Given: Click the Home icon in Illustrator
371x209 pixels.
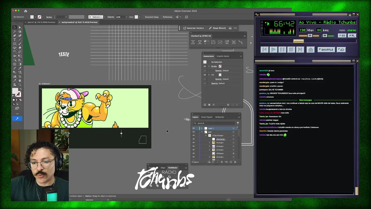Looking at the screenshot, I should pyautogui.click(x=26, y=11).
